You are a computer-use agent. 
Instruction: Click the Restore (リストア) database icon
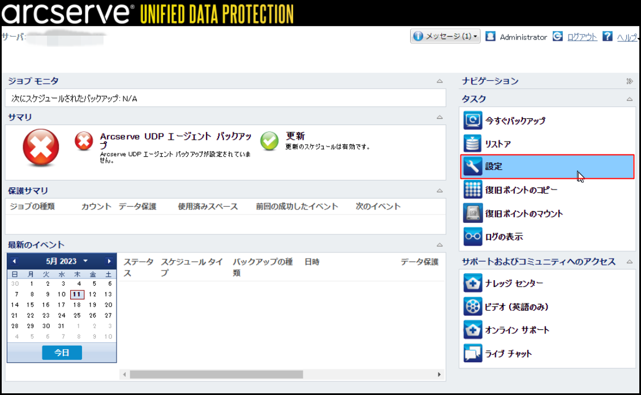[472, 144]
